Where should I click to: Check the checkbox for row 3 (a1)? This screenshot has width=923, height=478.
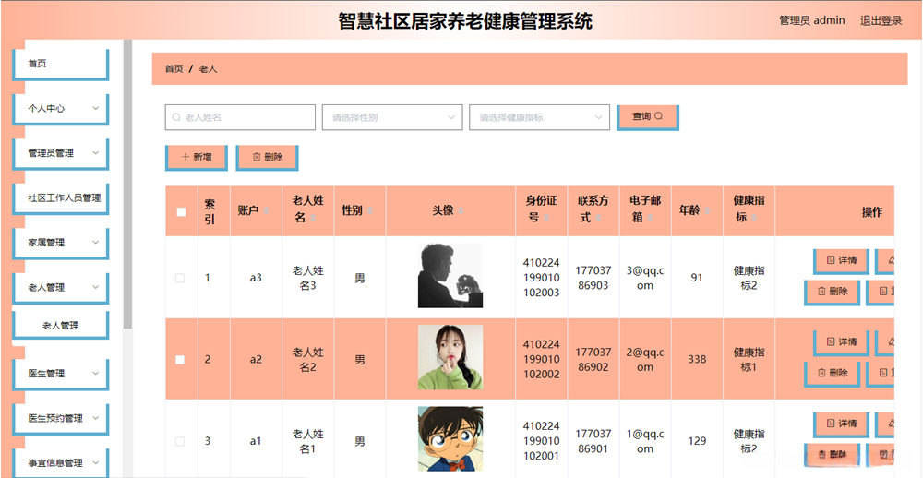pos(180,441)
